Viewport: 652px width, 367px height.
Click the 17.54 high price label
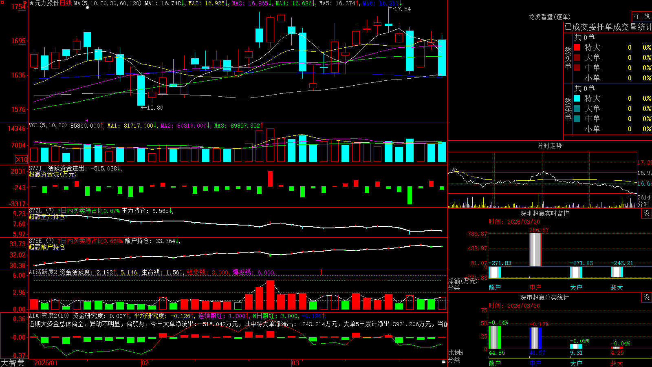point(403,9)
